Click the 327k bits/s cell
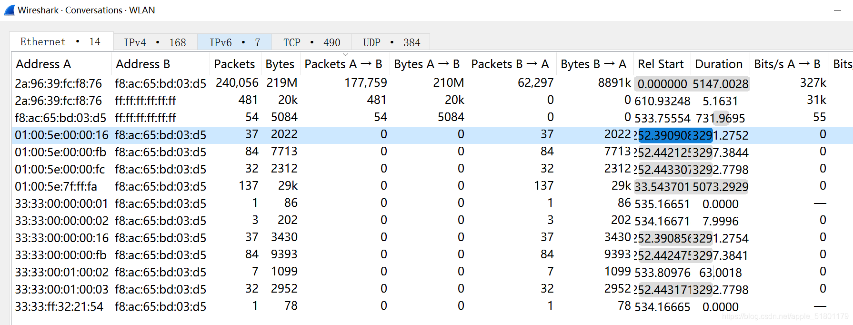This screenshot has width=853, height=325. pyautogui.click(x=813, y=83)
